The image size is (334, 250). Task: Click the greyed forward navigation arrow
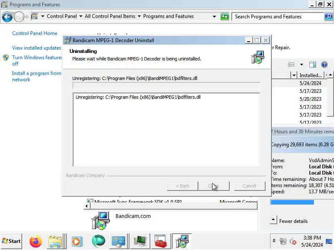(x=19, y=17)
